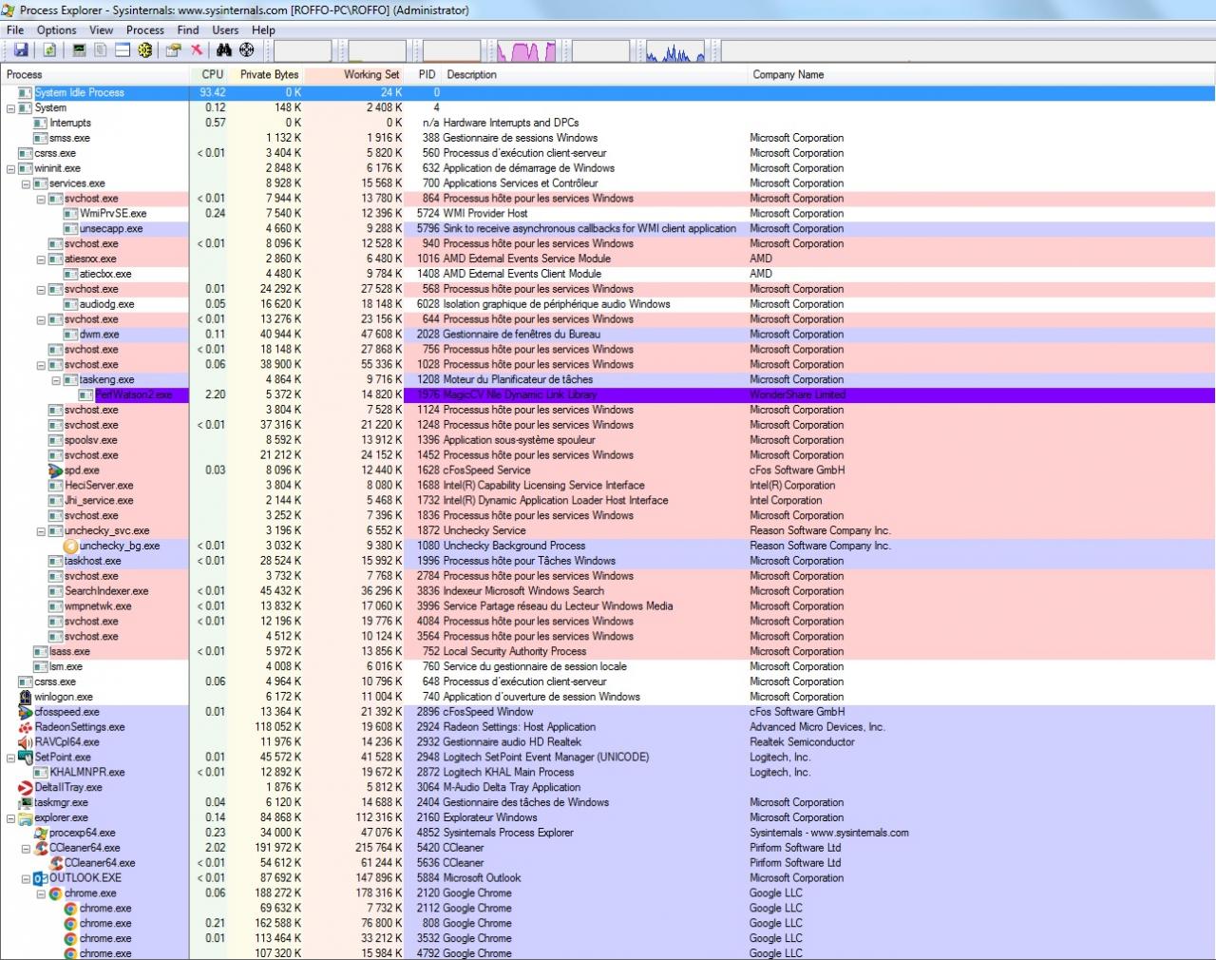This screenshot has height=960, width=1216.
Task: Click the blue spiky toolbar activity graph
Action: click(x=675, y=50)
